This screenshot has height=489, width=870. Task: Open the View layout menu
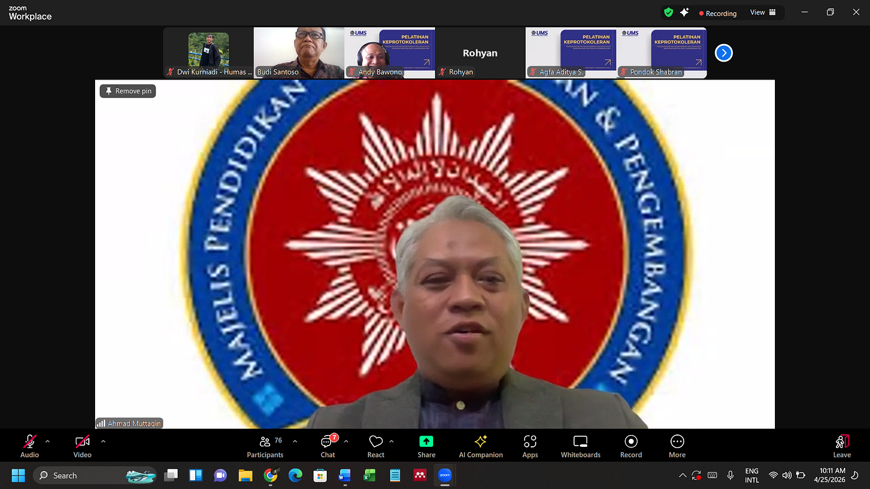[x=763, y=12]
